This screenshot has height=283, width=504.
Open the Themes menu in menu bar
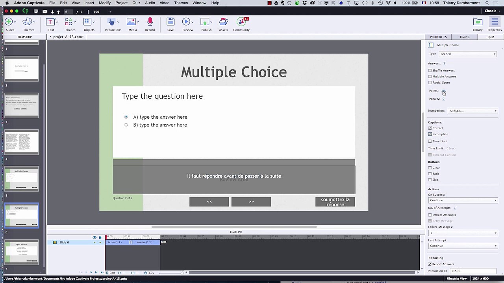pos(181,3)
